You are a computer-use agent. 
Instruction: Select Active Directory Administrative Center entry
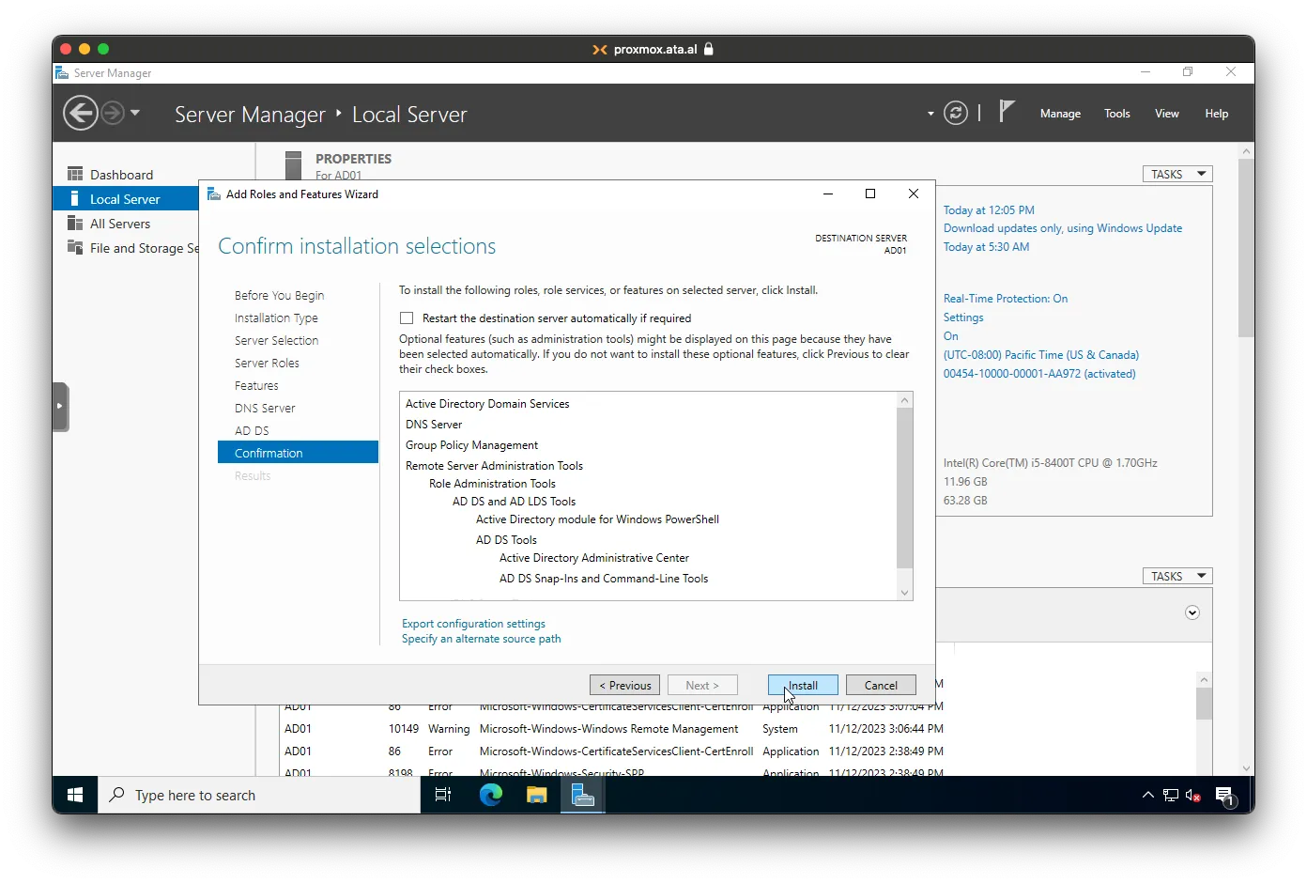click(593, 558)
